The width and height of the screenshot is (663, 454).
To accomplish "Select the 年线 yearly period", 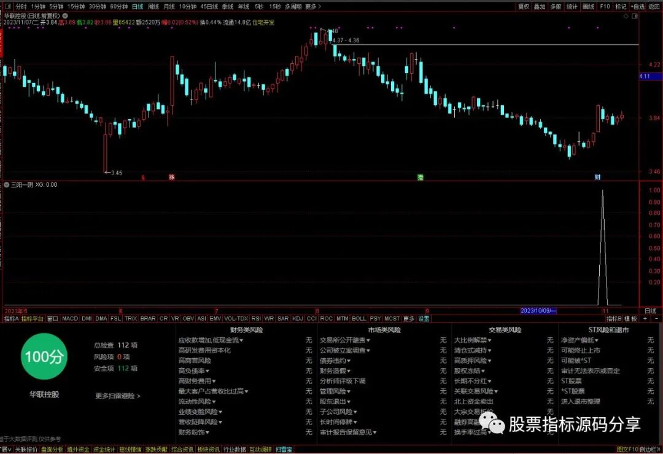I will [244, 6].
